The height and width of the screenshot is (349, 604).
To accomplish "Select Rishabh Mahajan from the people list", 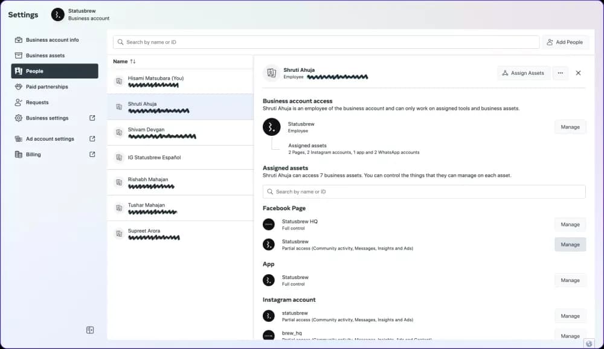I will click(148, 180).
